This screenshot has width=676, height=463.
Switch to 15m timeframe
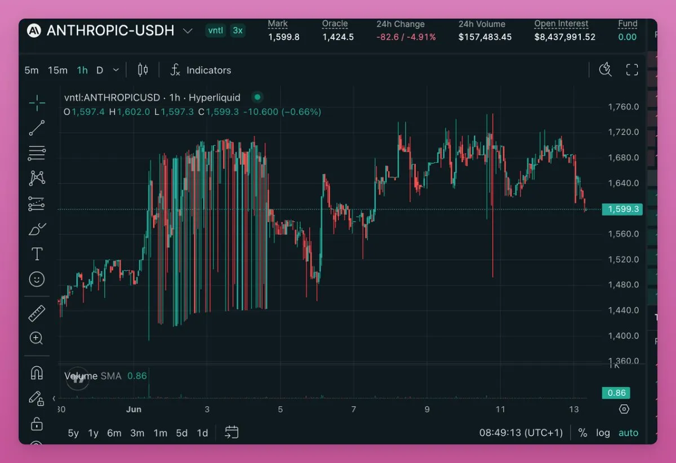point(57,70)
